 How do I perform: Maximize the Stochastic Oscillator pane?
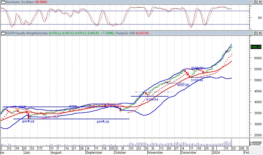click(x=256, y=2)
